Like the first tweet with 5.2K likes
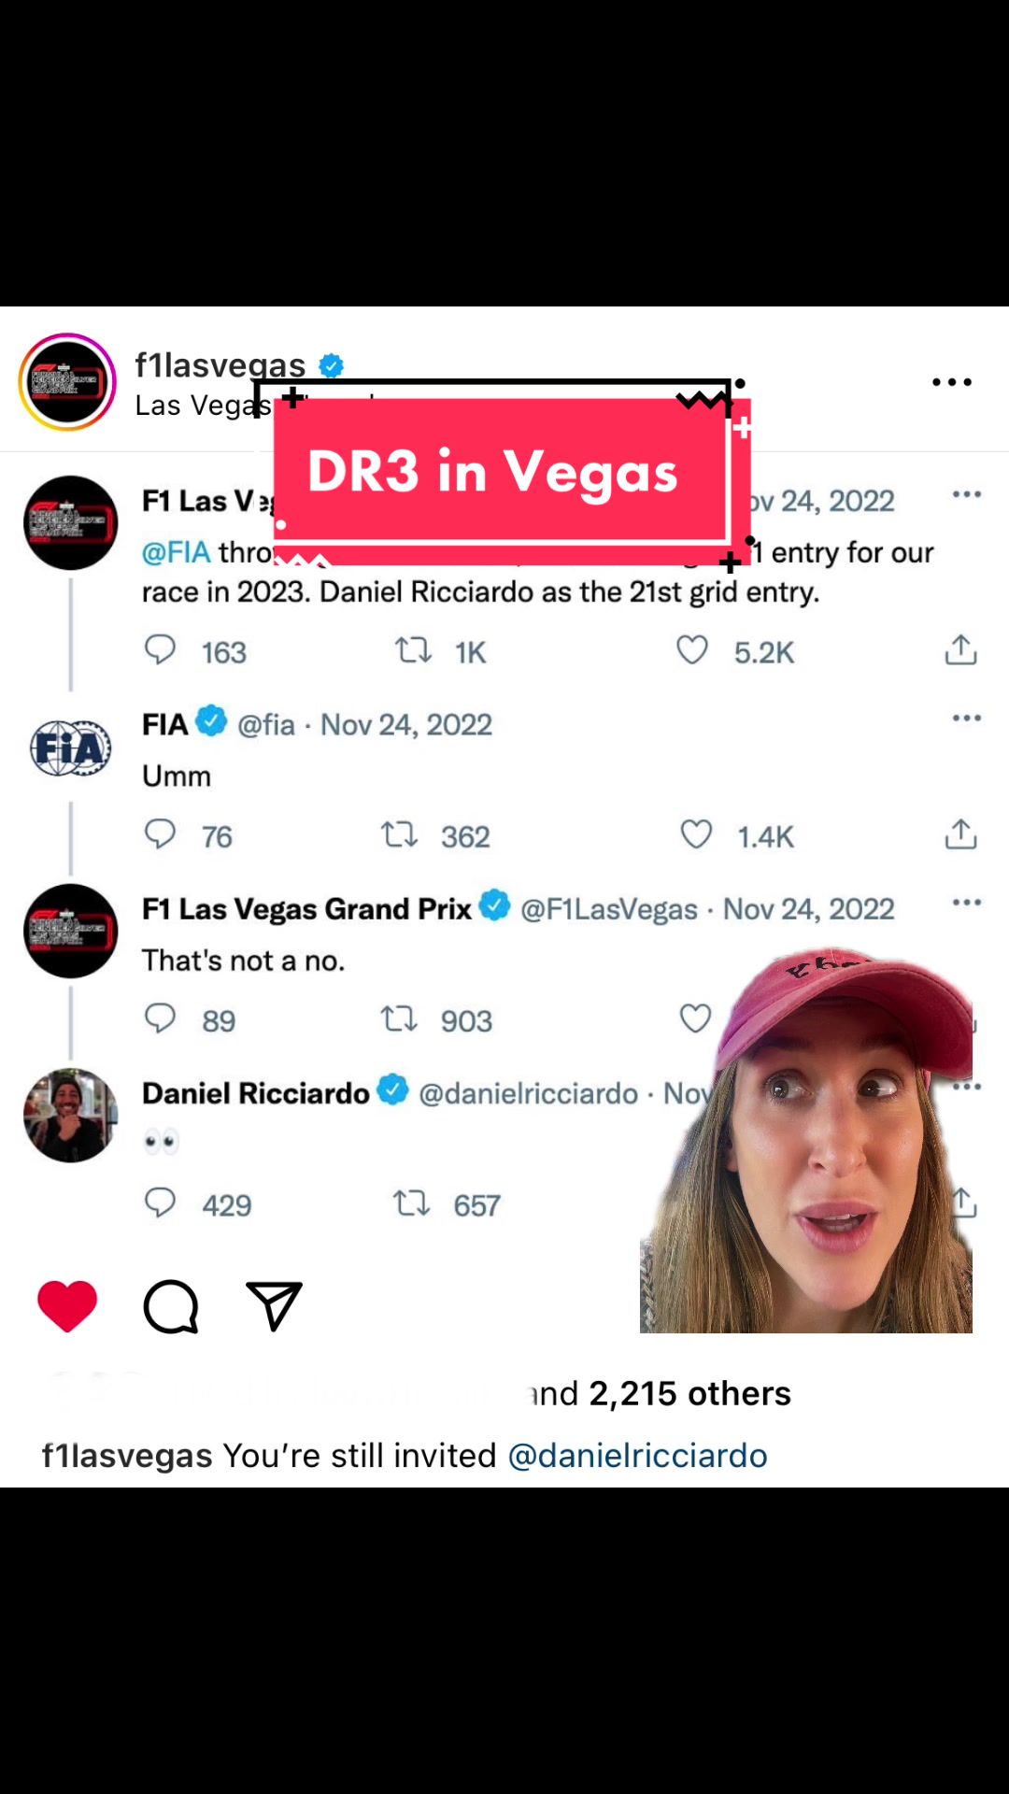The width and height of the screenshot is (1009, 1794). (692, 650)
